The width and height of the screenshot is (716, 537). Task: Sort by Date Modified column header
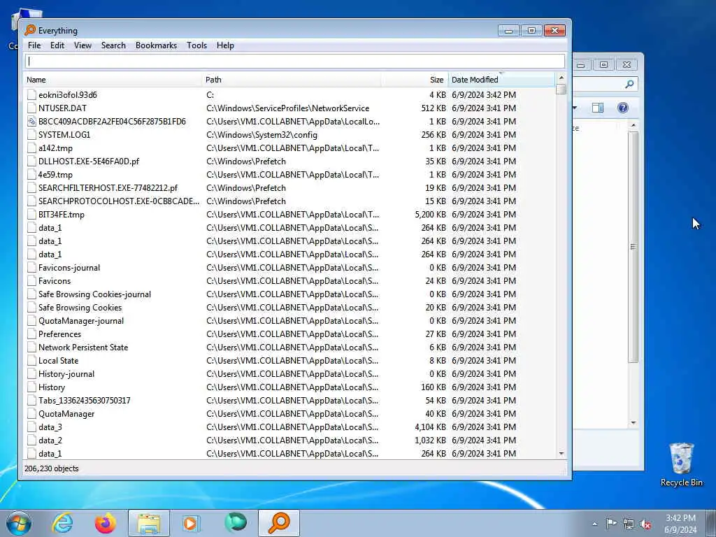(x=501, y=80)
